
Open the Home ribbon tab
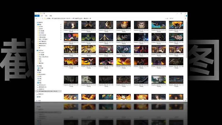point(42,16)
